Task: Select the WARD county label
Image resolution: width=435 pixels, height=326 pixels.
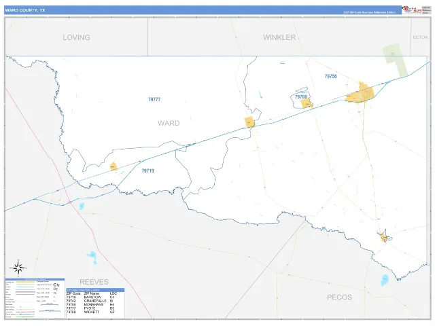Action: click(169, 123)
